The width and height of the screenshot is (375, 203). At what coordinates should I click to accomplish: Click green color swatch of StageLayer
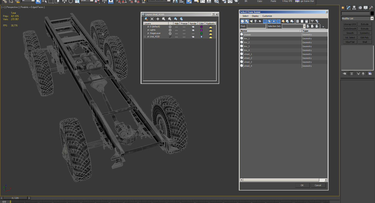pos(201,33)
